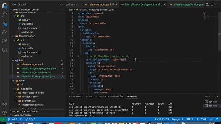Click the editor vertical scrollbar
The image size is (221, 124).
[x=220, y=31]
